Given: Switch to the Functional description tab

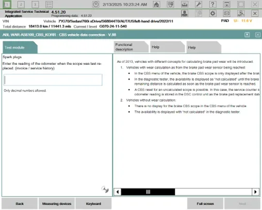Looking at the screenshot, I should point(131,47).
